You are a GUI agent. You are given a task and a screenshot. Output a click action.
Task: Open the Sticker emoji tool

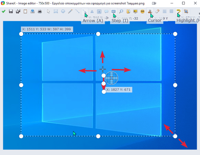142,11
